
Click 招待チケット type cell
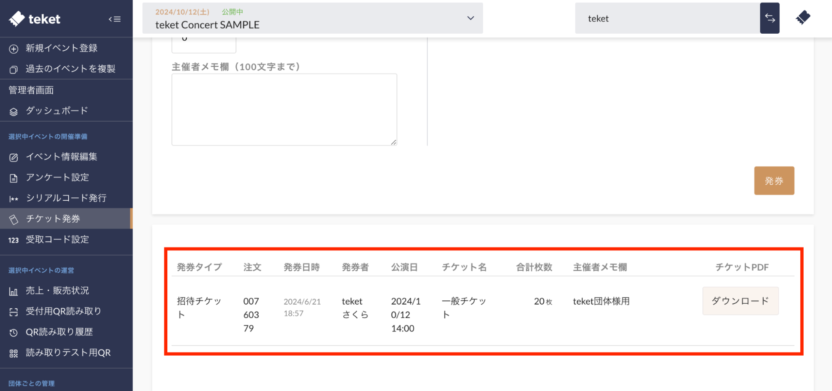tap(199, 308)
